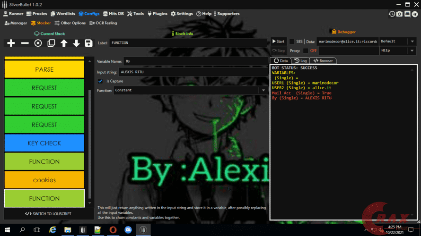Disable block using circled X icon

[x=38, y=43]
